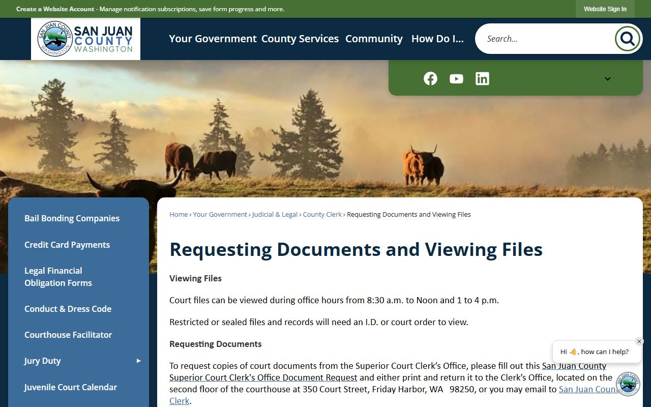Click the San Juan County logo
The width and height of the screenshot is (651, 407).
tap(85, 39)
